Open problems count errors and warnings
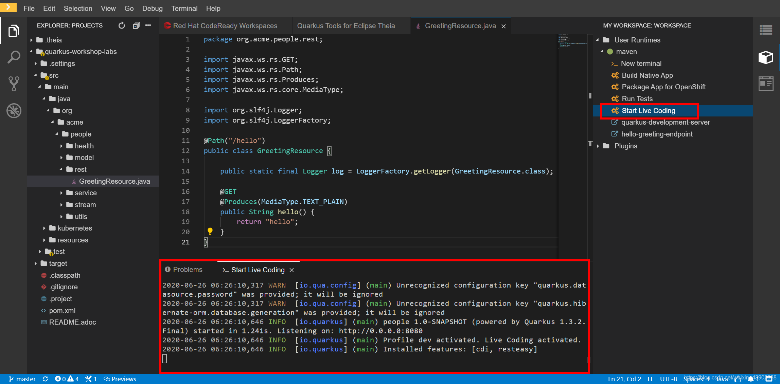The image size is (780, 384). point(67,379)
